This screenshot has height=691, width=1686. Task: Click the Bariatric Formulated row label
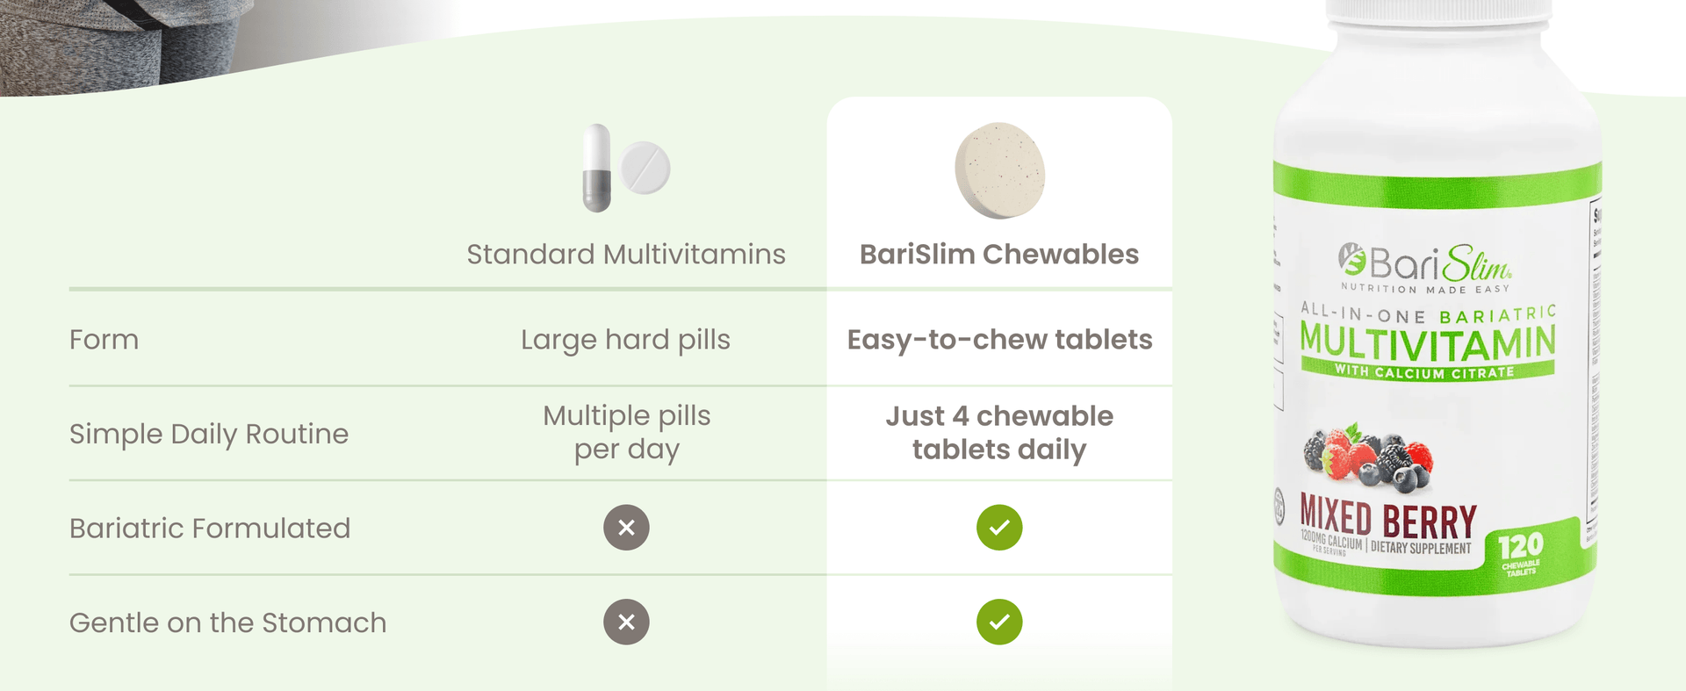(210, 529)
